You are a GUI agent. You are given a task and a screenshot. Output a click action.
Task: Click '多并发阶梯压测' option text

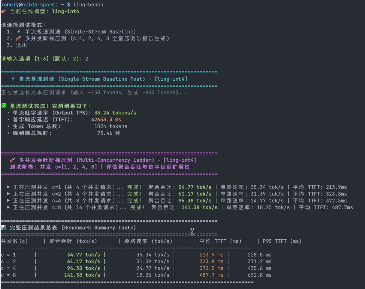coord(46,38)
